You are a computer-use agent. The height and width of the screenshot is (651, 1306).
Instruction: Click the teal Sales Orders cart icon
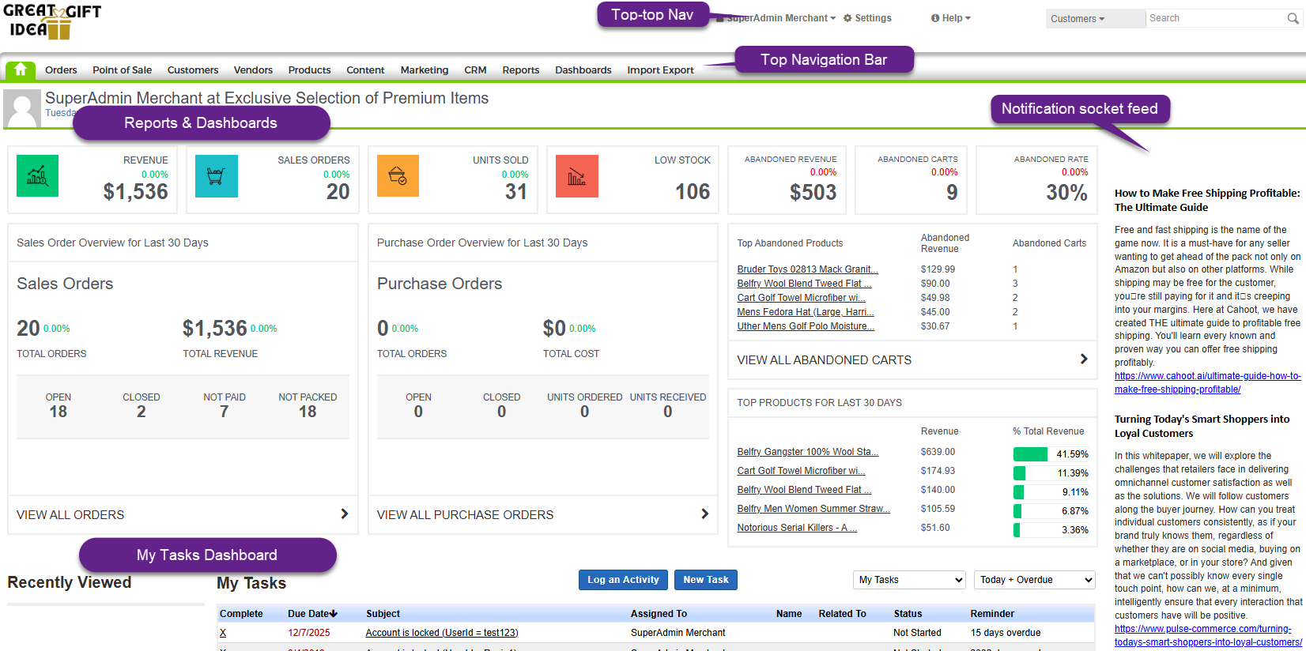click(x=216, y=175)
